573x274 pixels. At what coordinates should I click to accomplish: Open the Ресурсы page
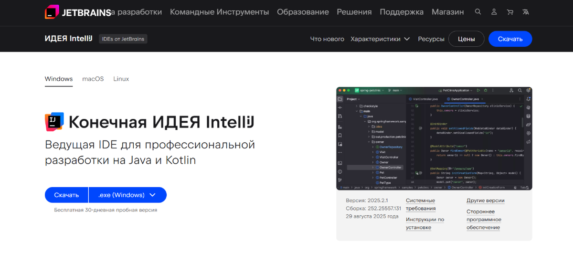point(431,39)
